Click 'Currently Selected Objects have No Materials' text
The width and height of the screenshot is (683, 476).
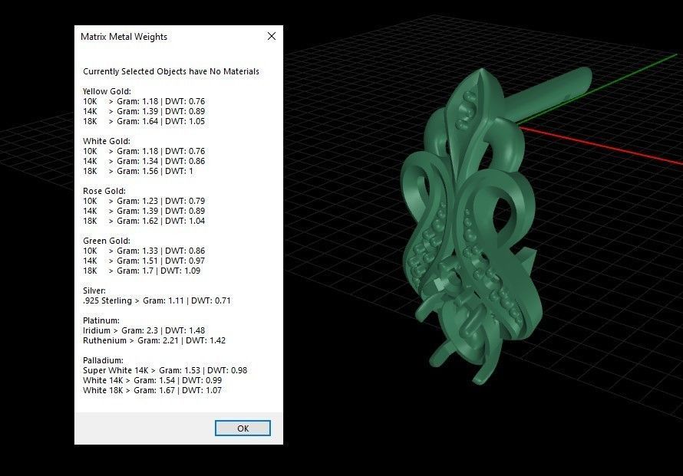click(170, 71)
